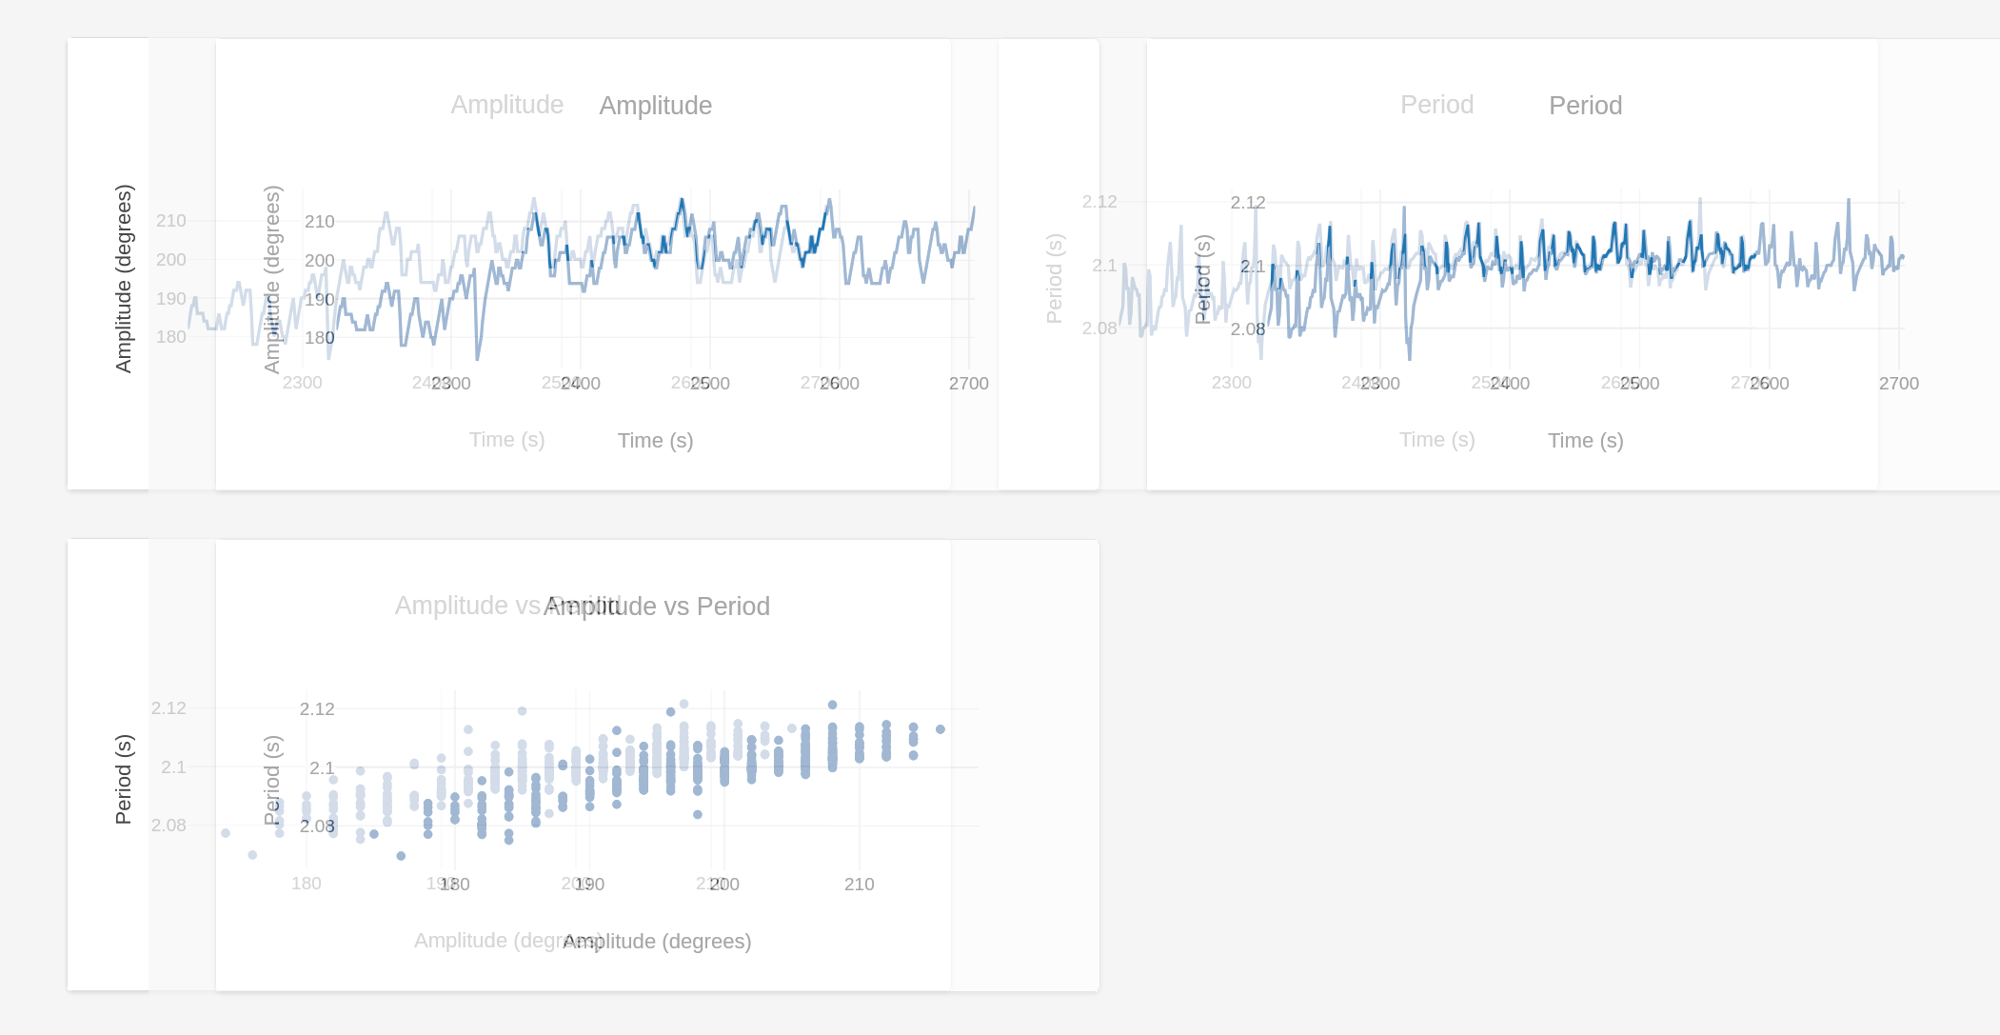The width and height of the screenshot is (2000, 1035).
Task: Click the 210 tick on scatter x-axis
Action: [859, 885]
